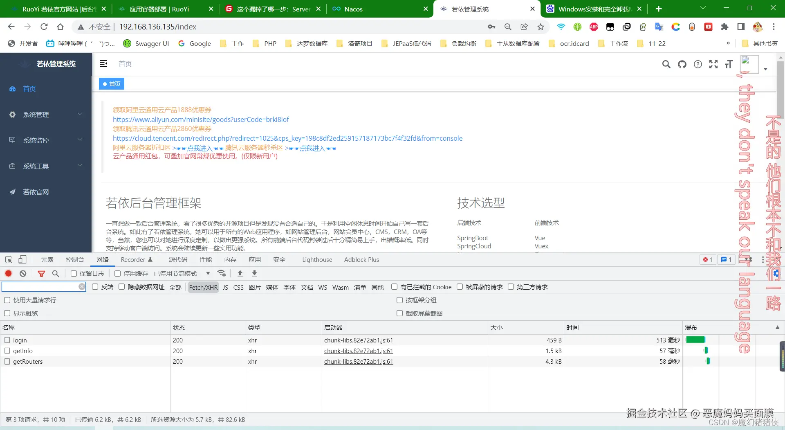Toggle the DevTools device toolbar icon
The width and height of the screenshot is (785, 430).
pos(22,259)
